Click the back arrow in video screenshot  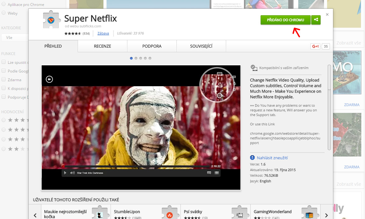coord(49,79)
